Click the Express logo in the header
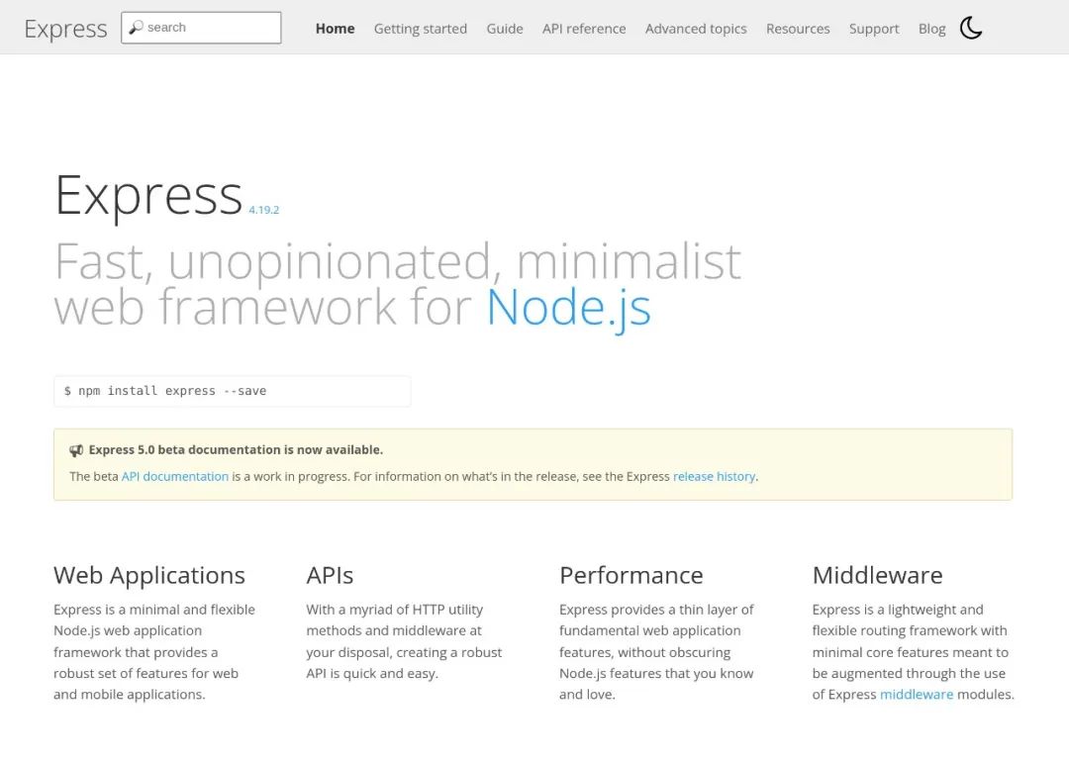This screenshot has width=1069, height=763. pyautogui.click(x=65, y=29)
